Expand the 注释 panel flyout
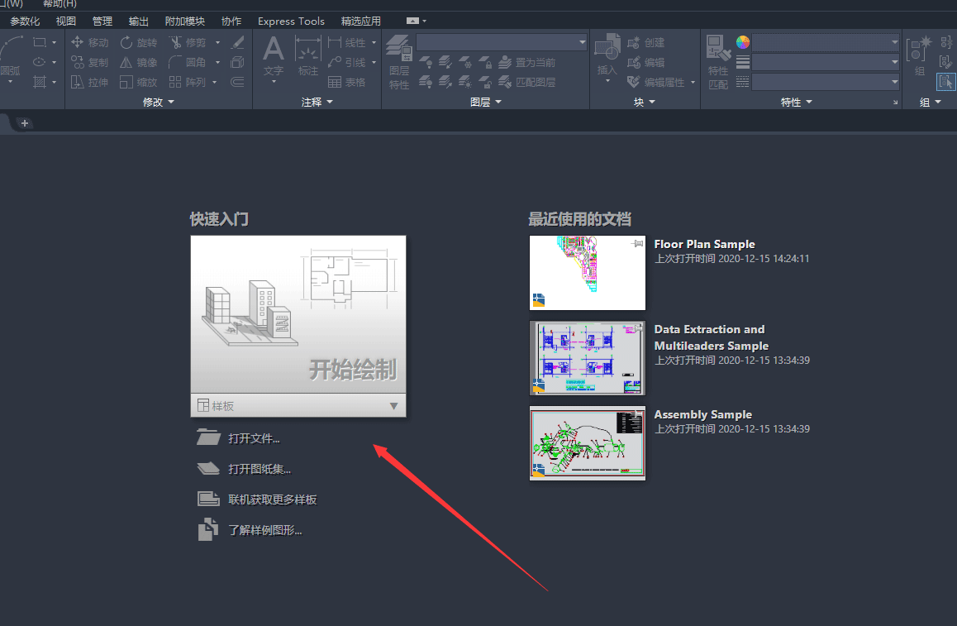The height and width of the screenshot is (626, 957). tap(317, 102)
